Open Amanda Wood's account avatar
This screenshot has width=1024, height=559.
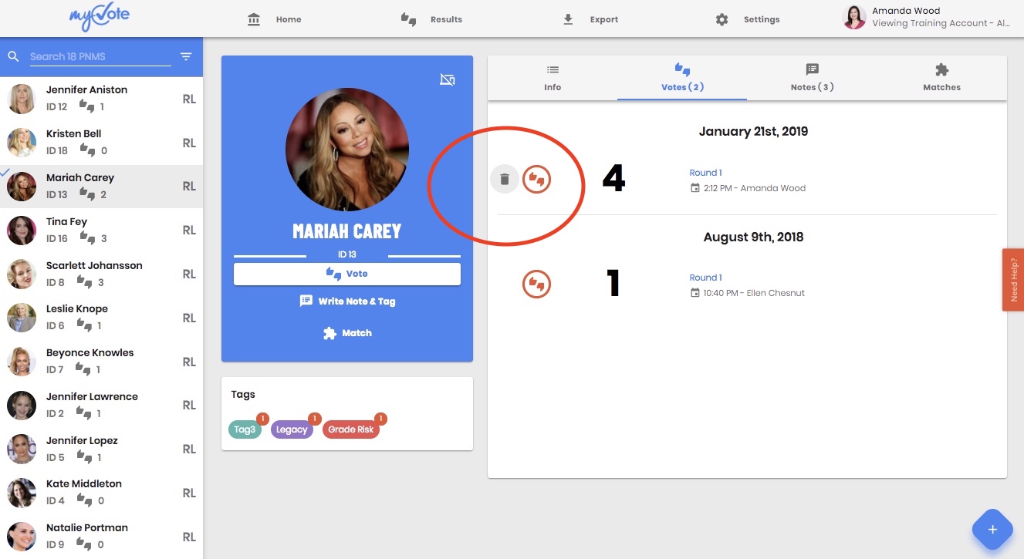click(854, 17)
